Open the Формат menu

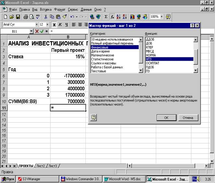[60, 9]
